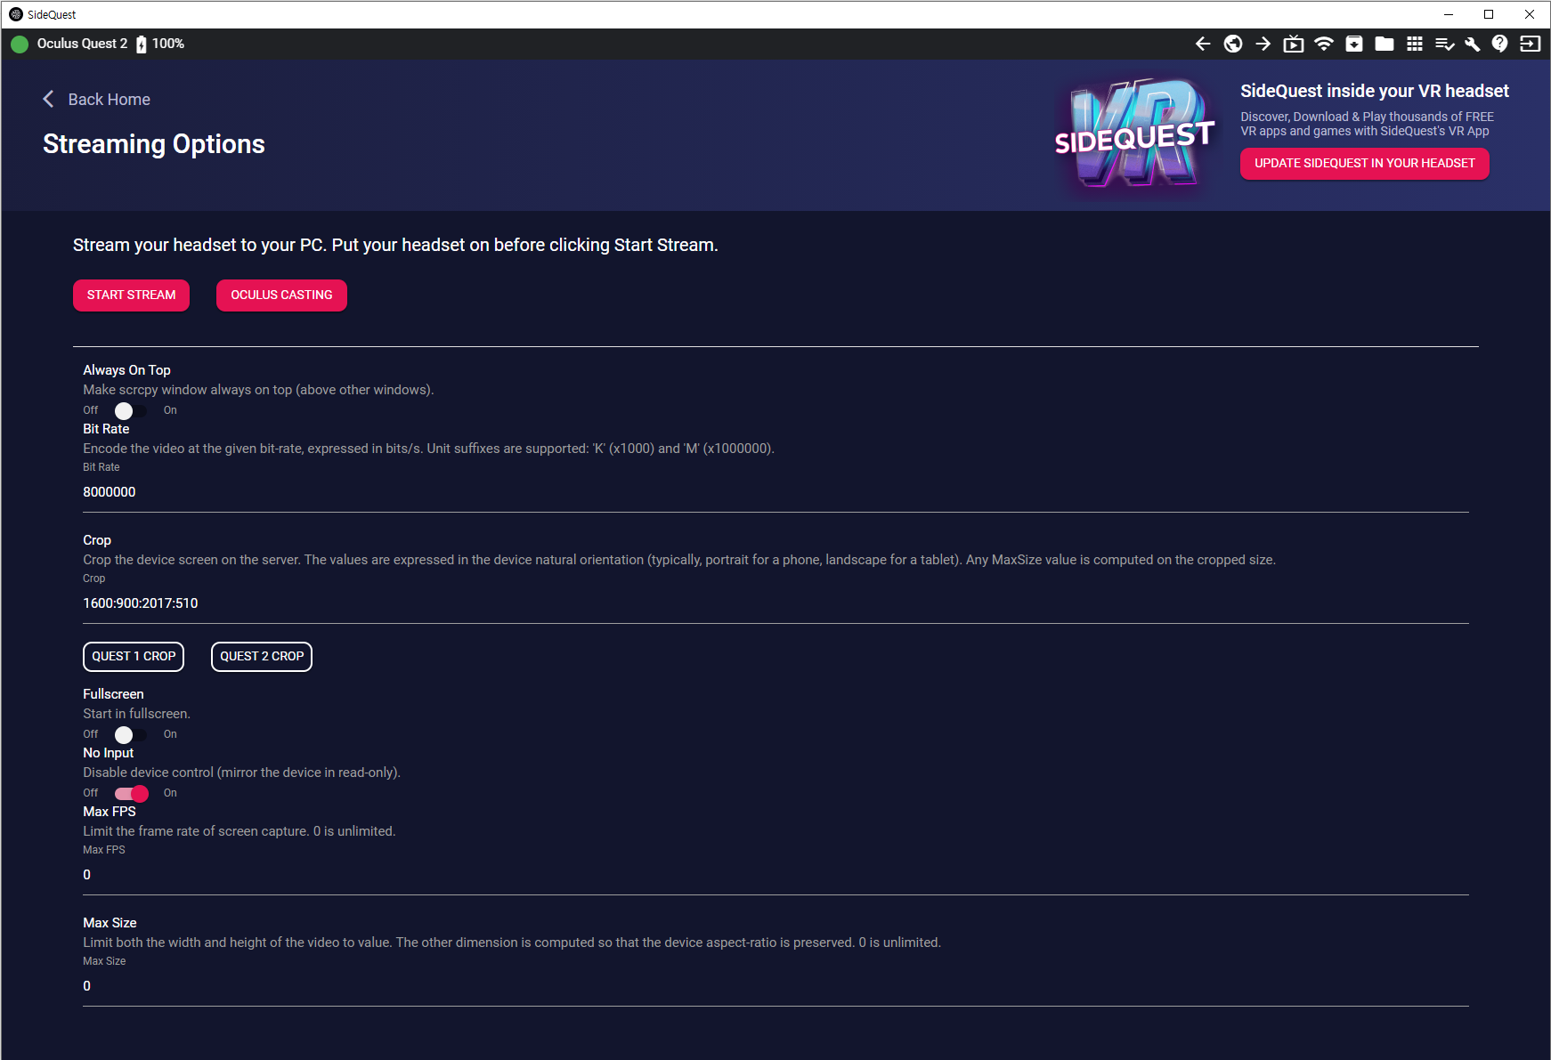Click the Crop field with 1600:900:2017:510
Viewport: 1551px width, 1060px height.
(x=775, y=603)
